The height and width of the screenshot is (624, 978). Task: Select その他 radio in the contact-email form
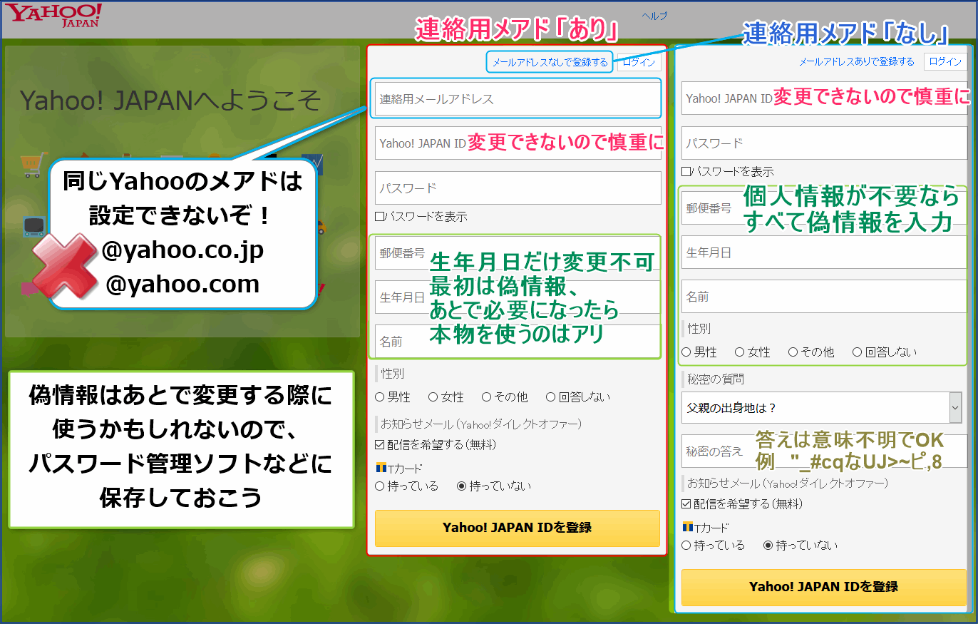pyautogui.click(x=487, y=397)
